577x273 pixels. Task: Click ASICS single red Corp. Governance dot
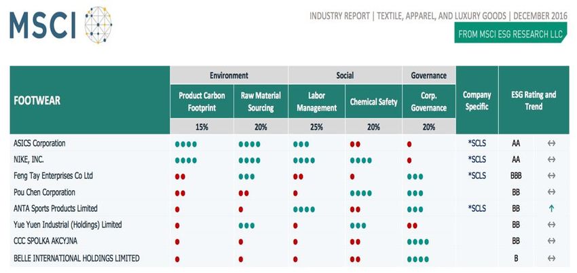(x=409, y=144)
